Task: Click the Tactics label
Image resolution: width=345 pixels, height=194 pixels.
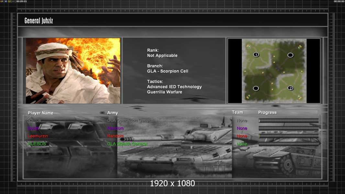Action: (x=155, y=81)
